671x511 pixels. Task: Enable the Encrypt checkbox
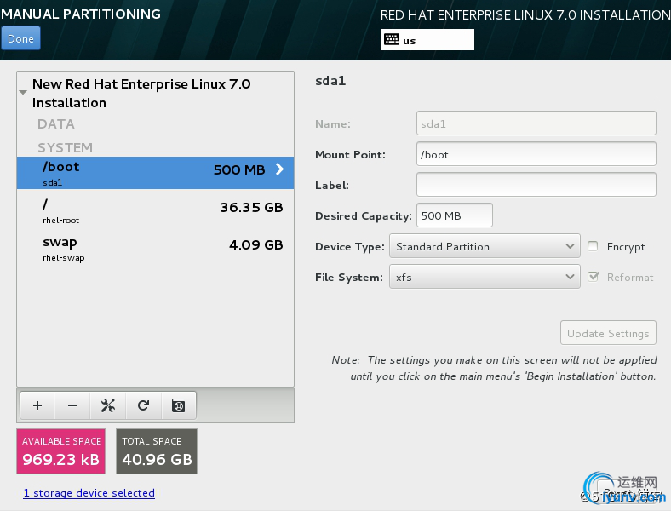tap(593, 246)
